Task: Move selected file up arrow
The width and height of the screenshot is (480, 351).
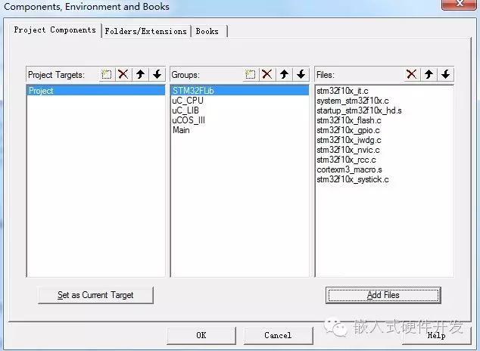Action: pos(429,74)
